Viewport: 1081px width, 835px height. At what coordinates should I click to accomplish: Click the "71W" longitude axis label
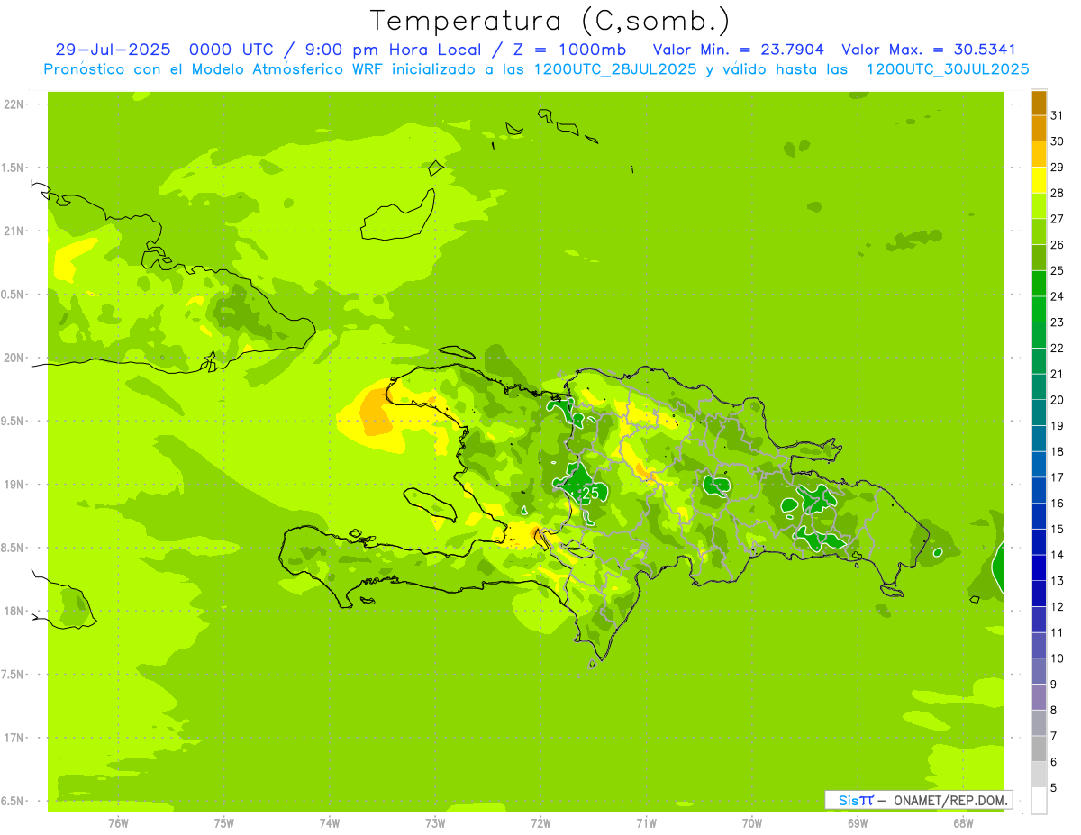pyautogui.click(x=646, y=822)
